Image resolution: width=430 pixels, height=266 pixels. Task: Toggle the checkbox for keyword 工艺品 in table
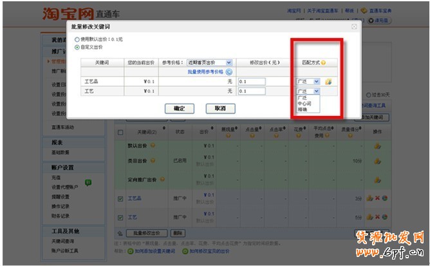120,199
